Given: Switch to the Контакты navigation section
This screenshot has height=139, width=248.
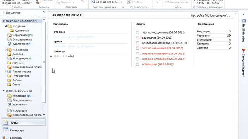Looking at the screenshot, I should (x=24, y=137).
